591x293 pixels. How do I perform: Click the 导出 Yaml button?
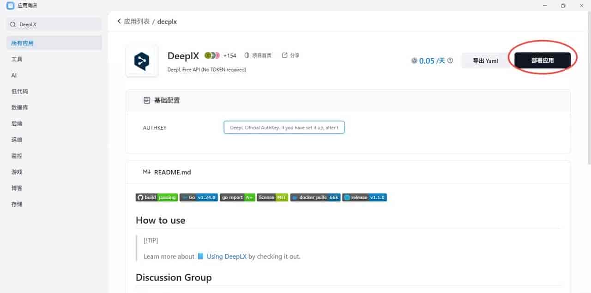pyautogui.click(x=485, y=61)
